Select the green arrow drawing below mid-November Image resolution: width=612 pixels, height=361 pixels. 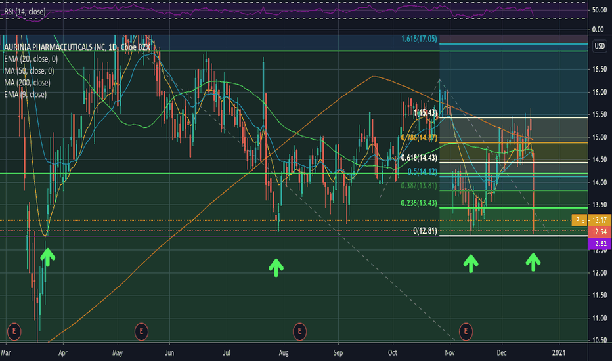471,264
